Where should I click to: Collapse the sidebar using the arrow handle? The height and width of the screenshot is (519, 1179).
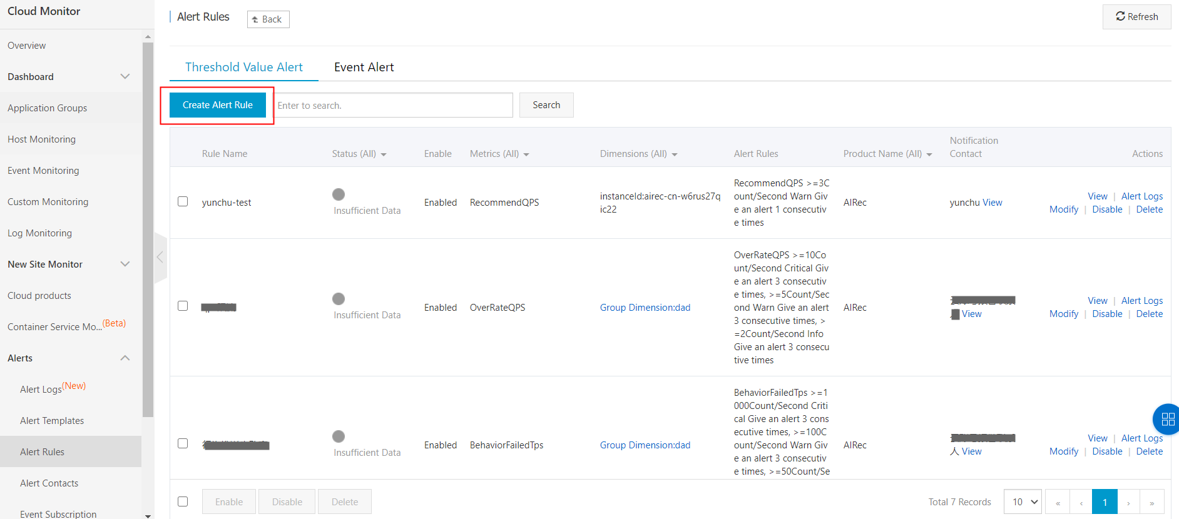click(x=160, y=257)
